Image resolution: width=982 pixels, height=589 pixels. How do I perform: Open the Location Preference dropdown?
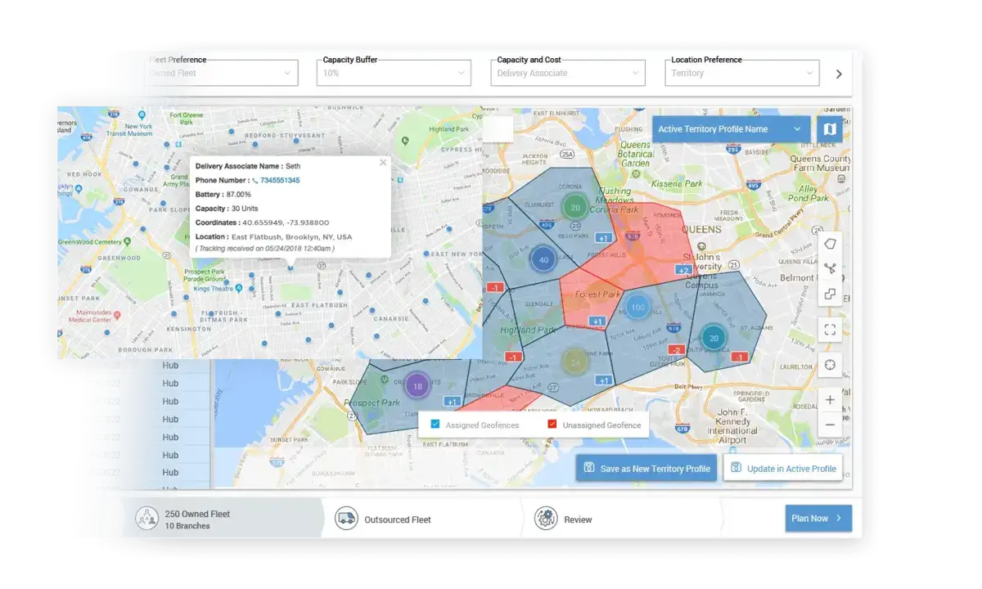point(742,73)
